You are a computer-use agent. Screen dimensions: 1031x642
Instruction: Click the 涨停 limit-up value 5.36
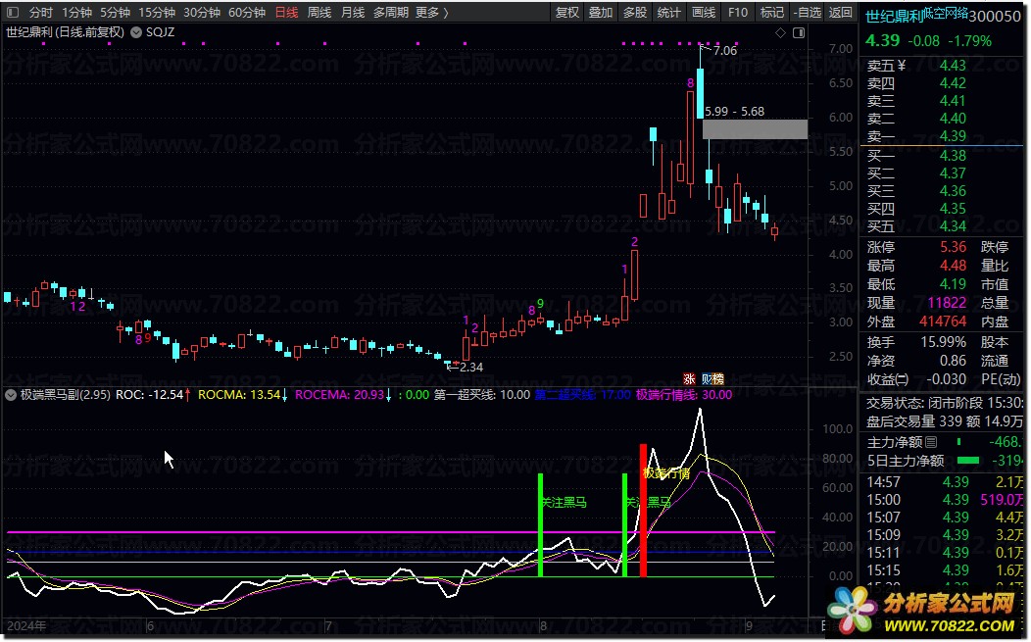[953, 247]
